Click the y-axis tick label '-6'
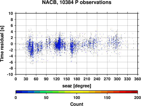The height and width of the screenshot is (106, 141). (11, 62)
